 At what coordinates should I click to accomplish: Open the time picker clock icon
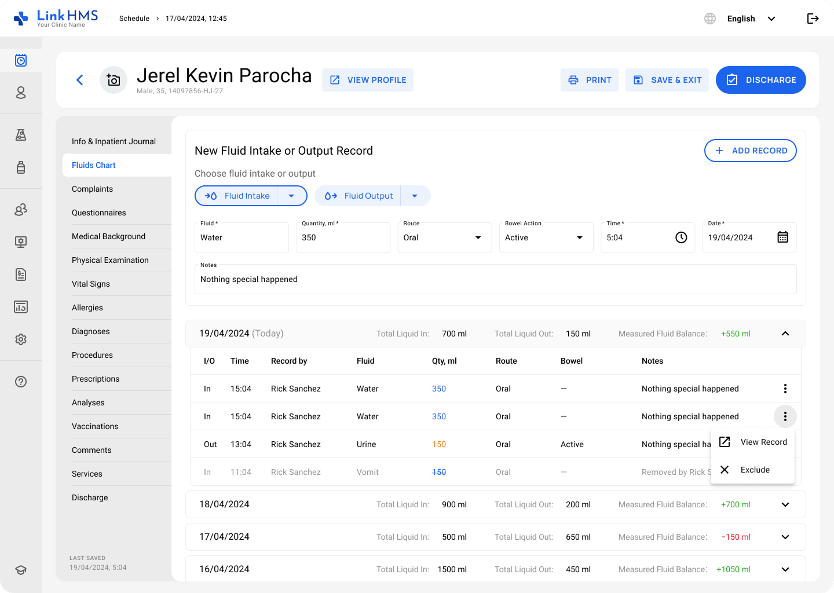pos(681,237)
